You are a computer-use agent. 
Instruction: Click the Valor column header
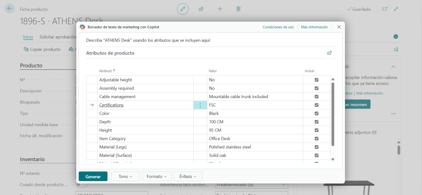tap(213, 71)
